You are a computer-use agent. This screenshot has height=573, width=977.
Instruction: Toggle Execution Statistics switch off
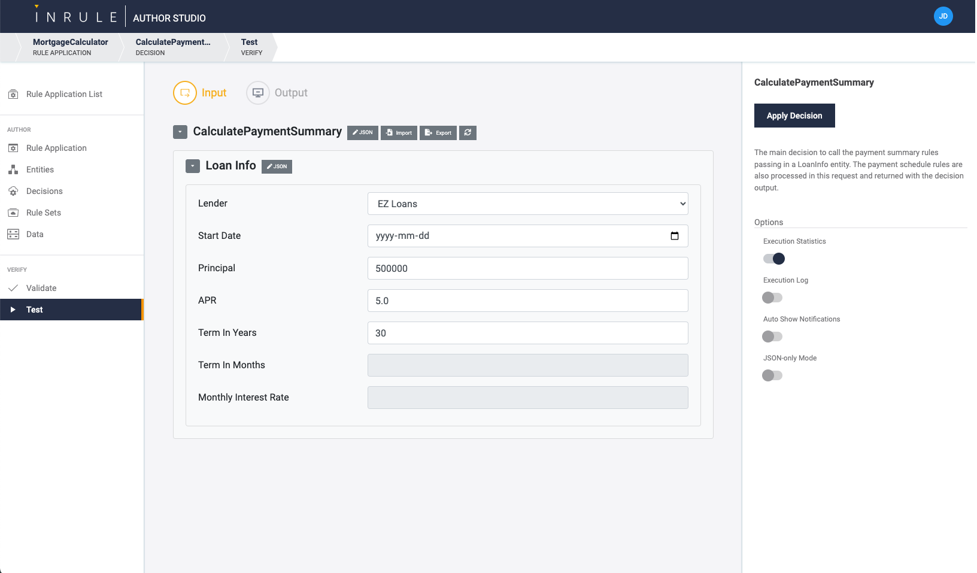[x=773, y=259]
